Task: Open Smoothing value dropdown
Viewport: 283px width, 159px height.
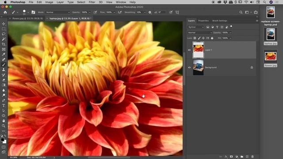Action: click(x=145, y=12)
